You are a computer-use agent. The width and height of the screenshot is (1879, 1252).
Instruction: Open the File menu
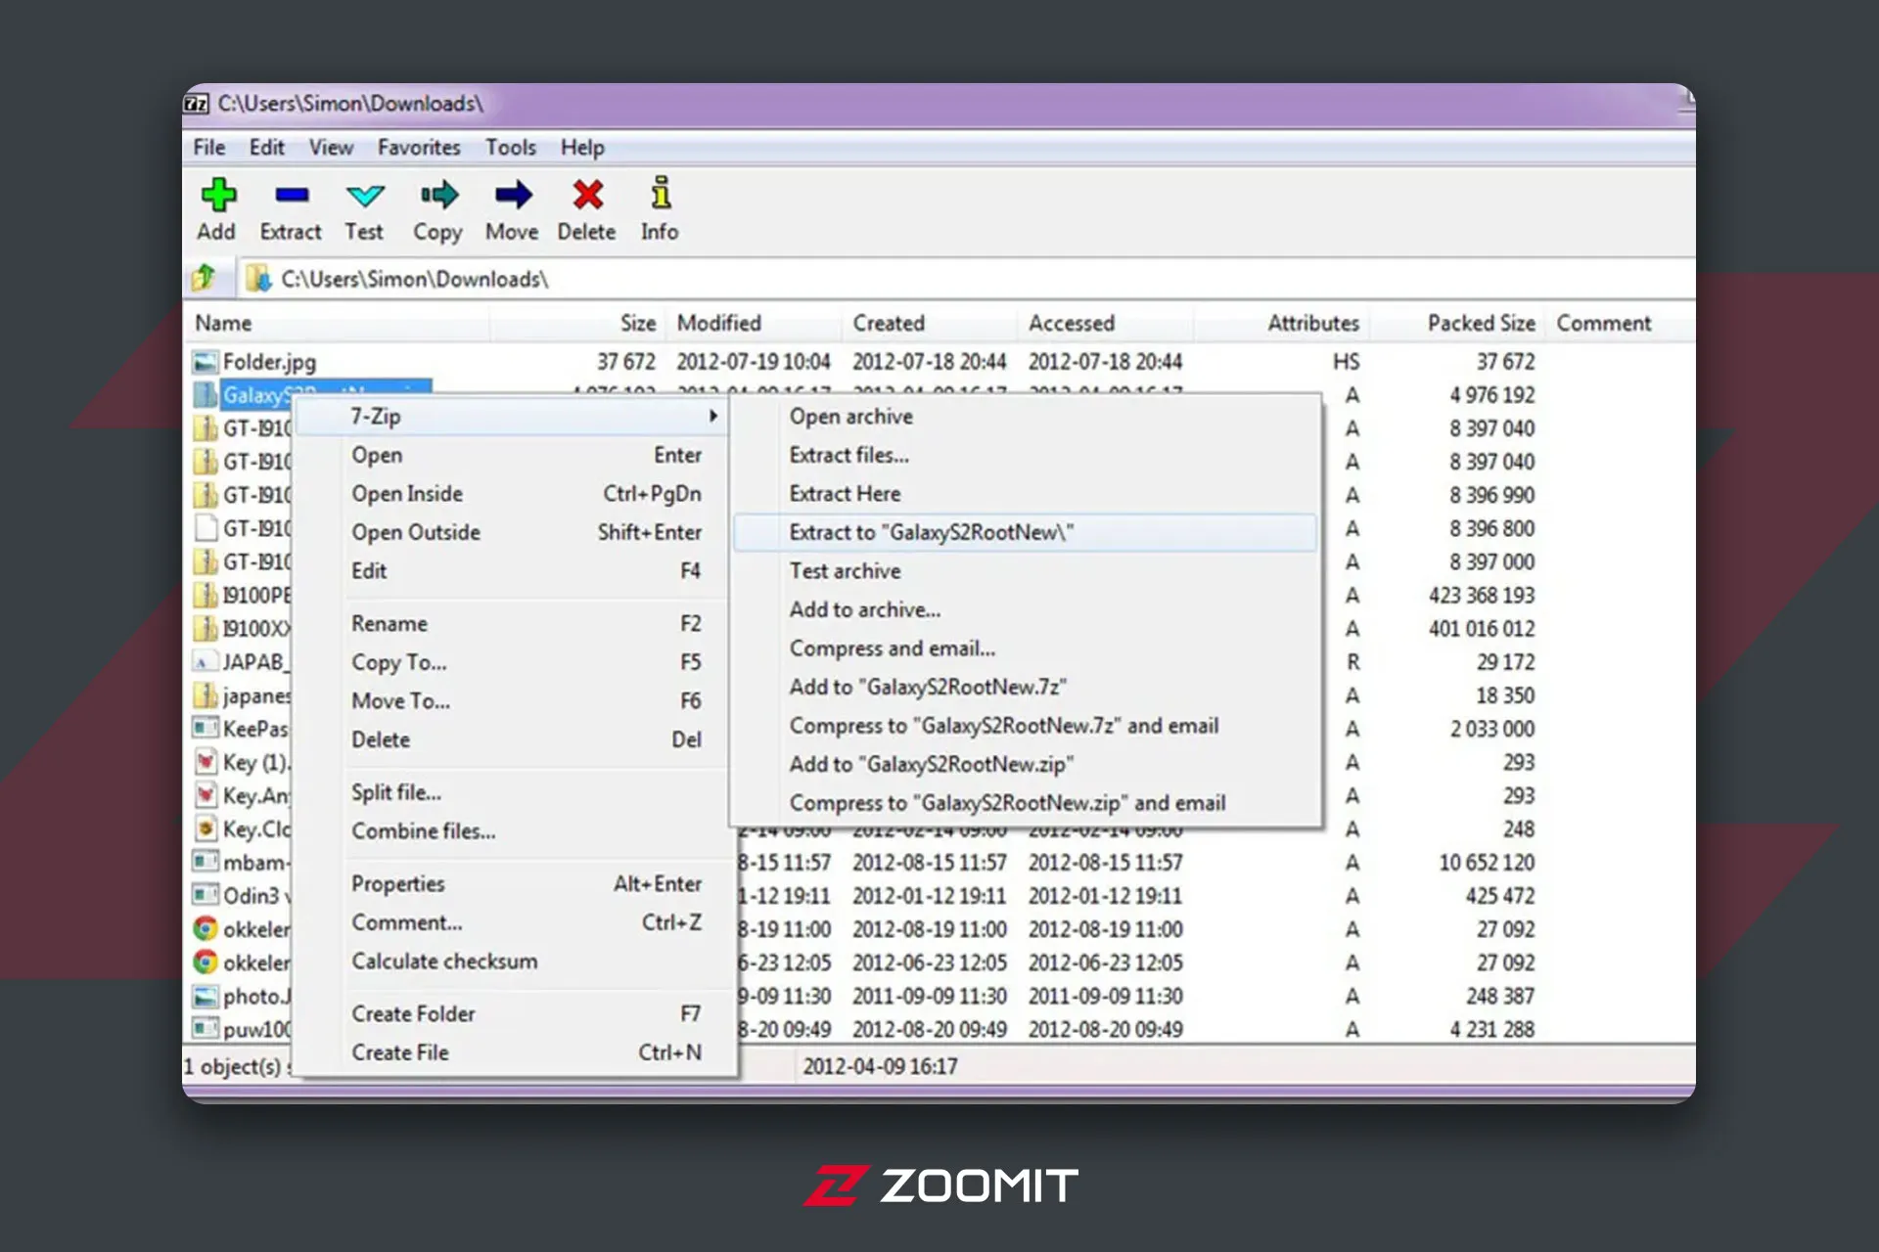(208, 148)
